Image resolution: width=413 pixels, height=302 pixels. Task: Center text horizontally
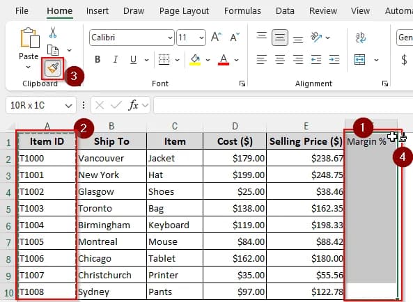(x=280, y=59)
